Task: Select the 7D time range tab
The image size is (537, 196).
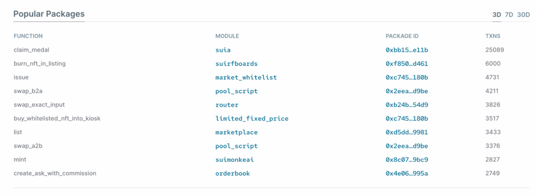Action: (509, 15)
